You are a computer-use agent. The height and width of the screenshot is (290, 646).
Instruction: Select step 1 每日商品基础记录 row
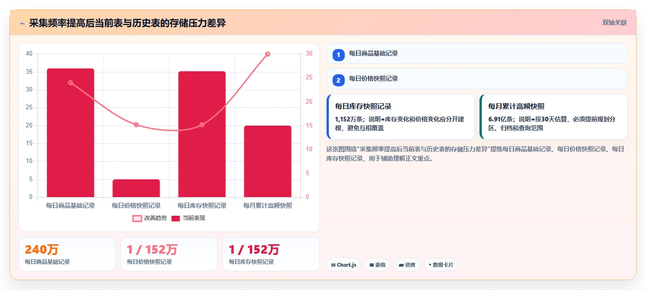[477, 53]
